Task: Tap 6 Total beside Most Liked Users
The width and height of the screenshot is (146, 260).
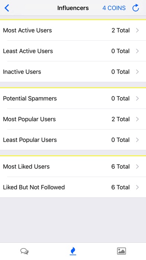Action: (120, 167)
